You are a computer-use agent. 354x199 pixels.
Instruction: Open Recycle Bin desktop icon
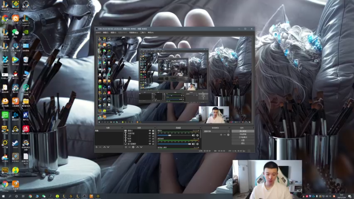pos(26,61)
